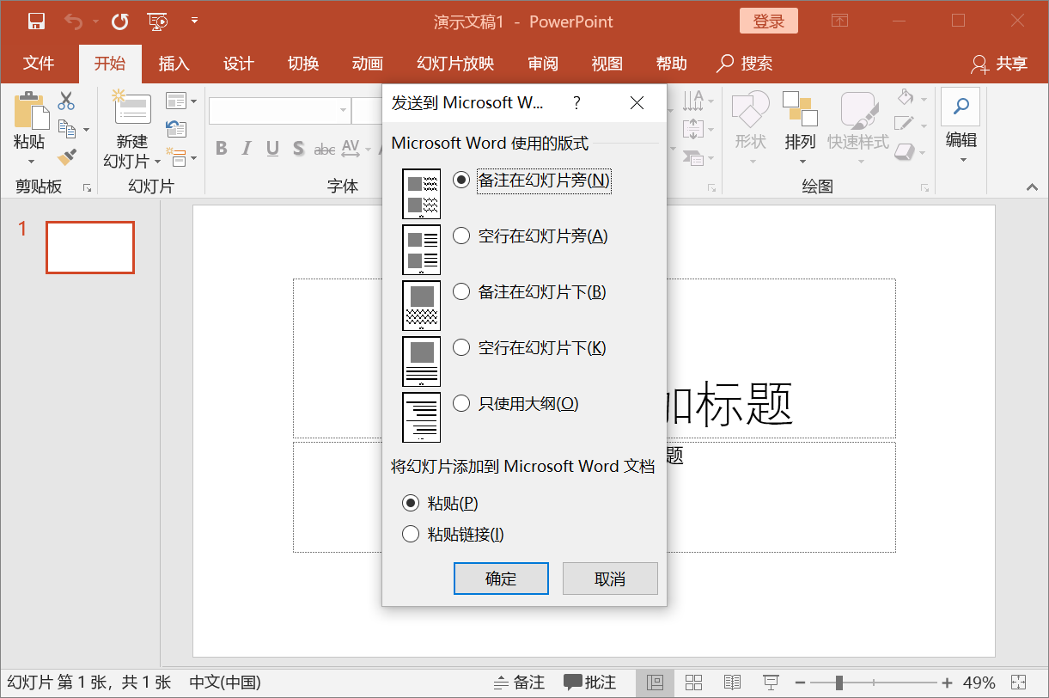Click 确定 to confirm the dialog
The height and width of the screenshot is (698, 1049).
pyautogui.click(x=501, y=579)
